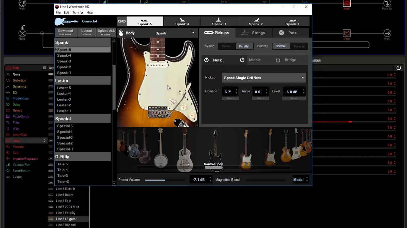Click the Level dB stepper arrows
Screen dimensions: 407x228
[304, 92]
